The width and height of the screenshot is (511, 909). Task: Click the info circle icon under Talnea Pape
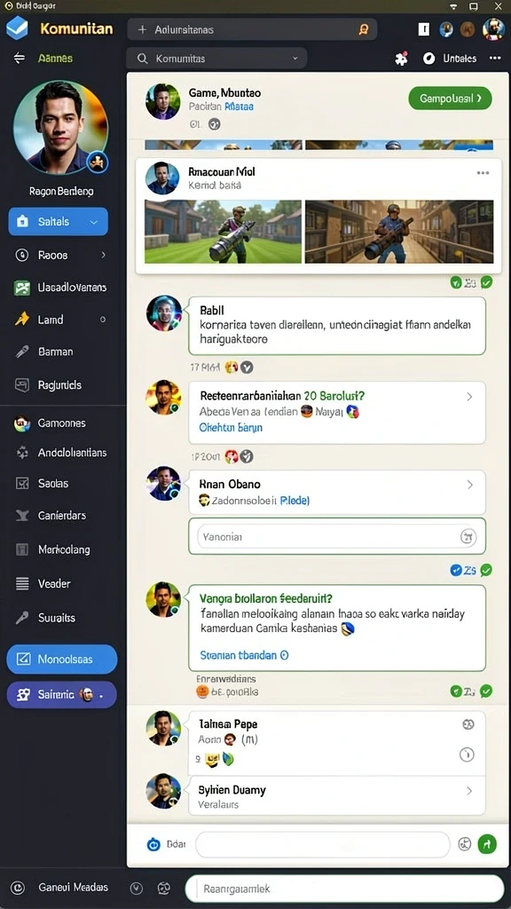(x=467, y=755)
